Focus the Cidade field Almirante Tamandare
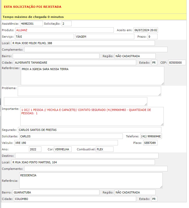Image resolution: width=189 pixels, height=208 pixels. click(75, 63)
